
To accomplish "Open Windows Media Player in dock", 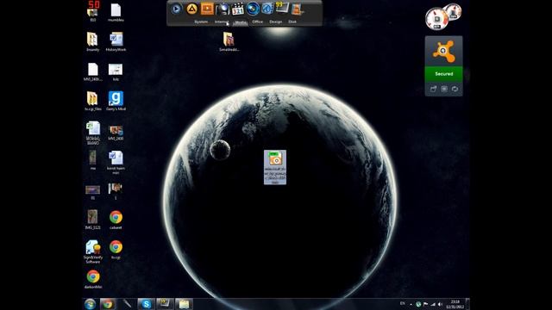I will tap(176, 9).
